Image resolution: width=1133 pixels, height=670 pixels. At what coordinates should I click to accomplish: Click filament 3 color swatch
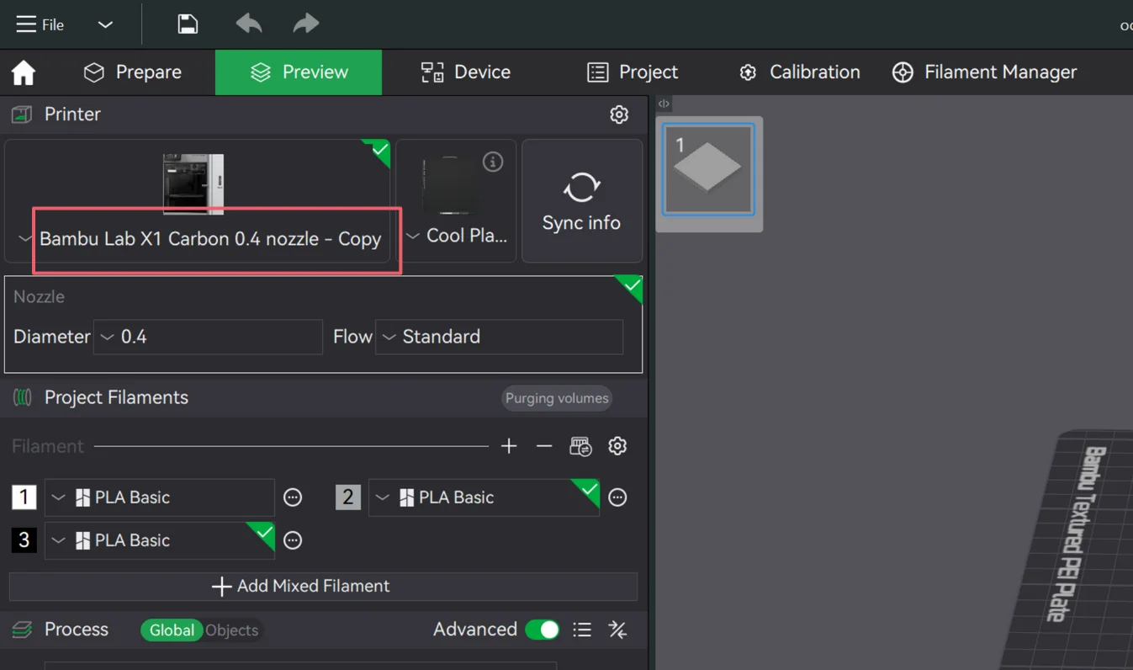(x=24, y=540)
